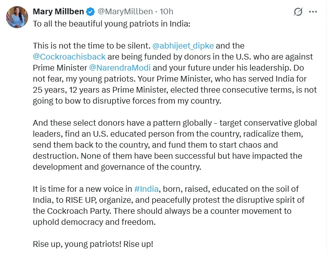327x255 pixels.
Task: Open the three-dot more options menu
Action: [313, 12]
